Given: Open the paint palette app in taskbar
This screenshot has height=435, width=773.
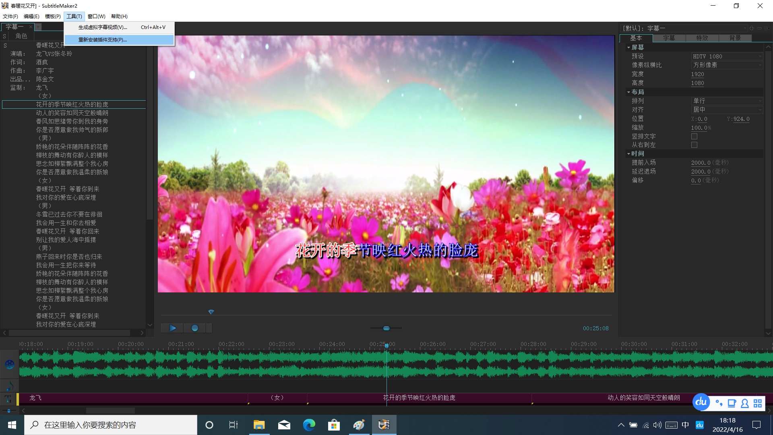Looking at the screenshot, I should pyautogui.click(x=359, y=425).
